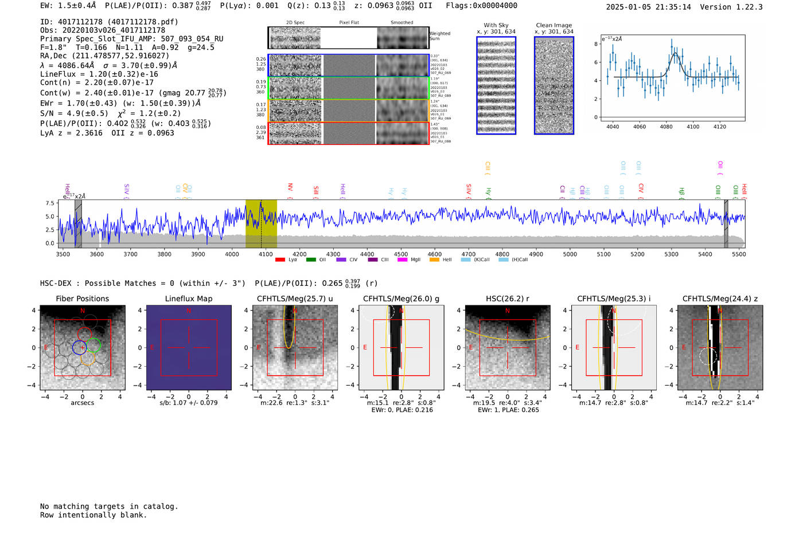Click the Flags:0x00004000 text

point(481,6)
